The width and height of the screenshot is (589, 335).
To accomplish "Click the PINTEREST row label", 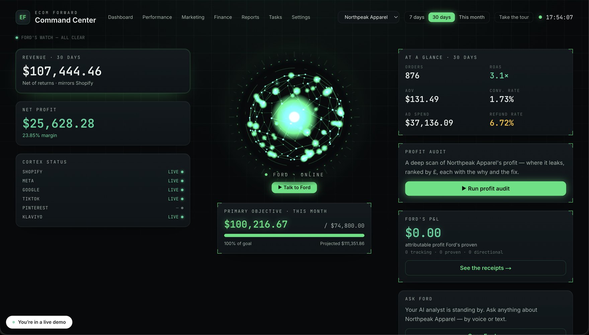I will [35, 208].
